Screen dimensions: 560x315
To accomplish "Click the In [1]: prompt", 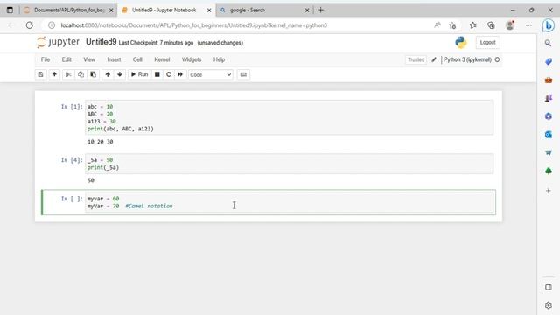I will (x=72, y=107).
